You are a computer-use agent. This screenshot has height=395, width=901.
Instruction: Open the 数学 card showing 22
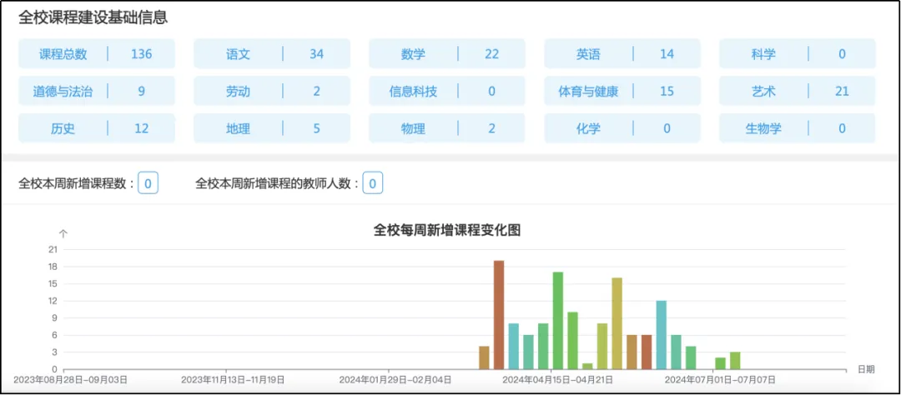tap(447, 54)
